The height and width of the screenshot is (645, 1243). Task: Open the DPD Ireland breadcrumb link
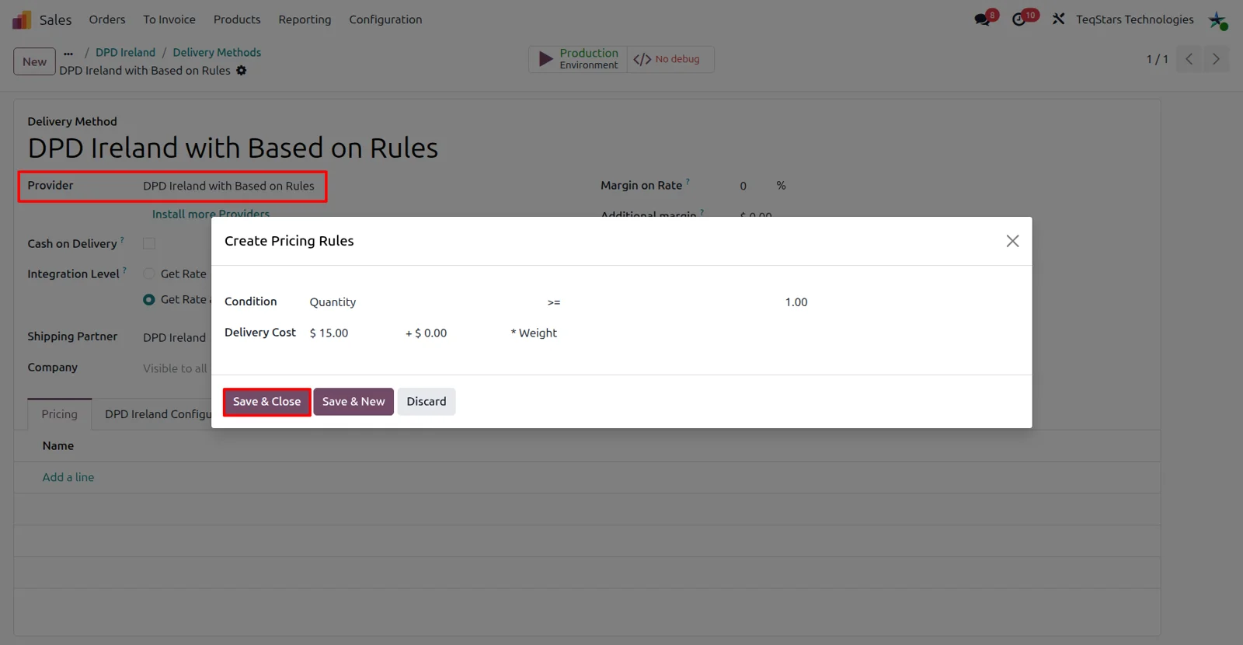125,53
